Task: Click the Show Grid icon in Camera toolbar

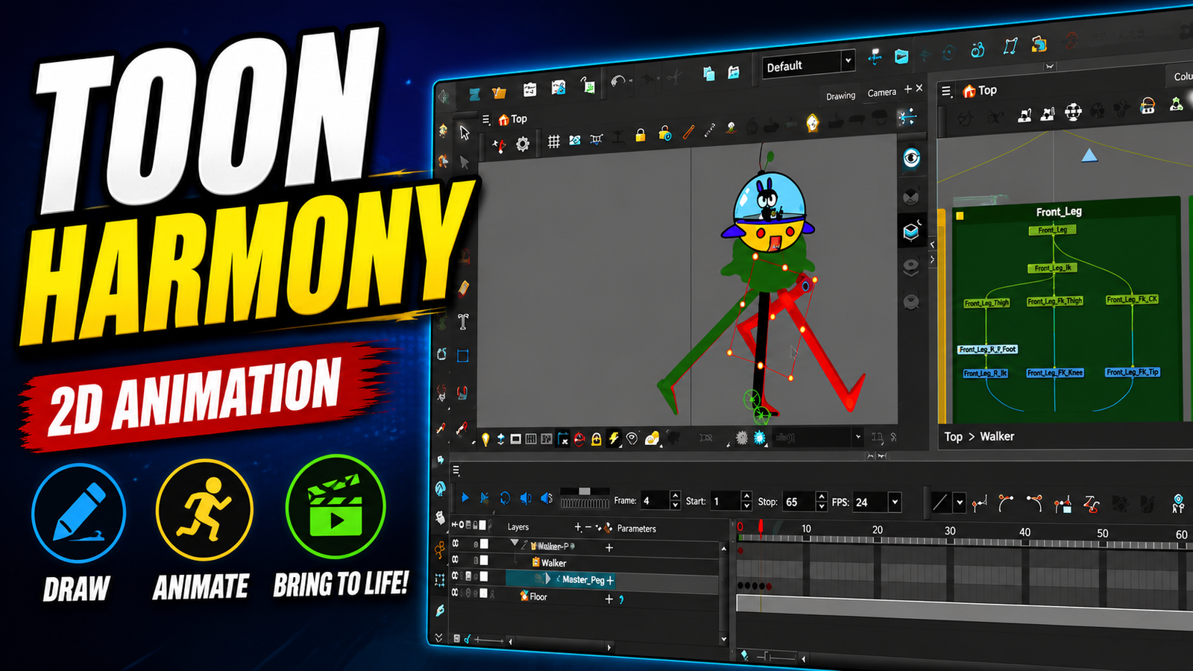Action: tap(553, 141)
